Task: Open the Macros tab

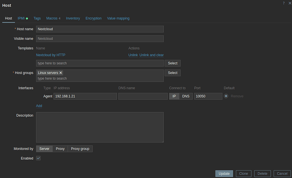Action: click(x=53, y=18)
